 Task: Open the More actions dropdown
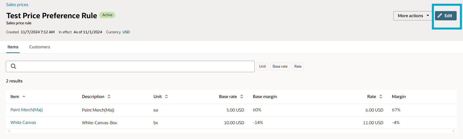pos(413,16)
